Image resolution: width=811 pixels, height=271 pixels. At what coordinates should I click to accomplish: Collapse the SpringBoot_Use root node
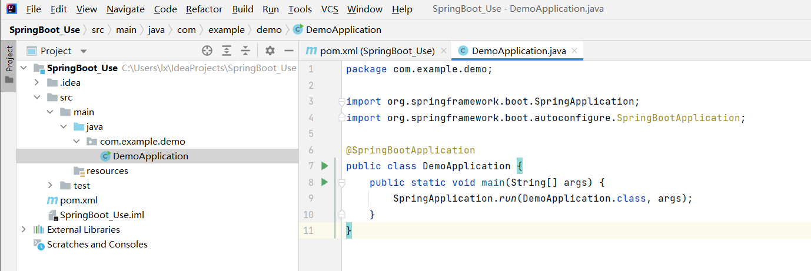pos(24,68)
